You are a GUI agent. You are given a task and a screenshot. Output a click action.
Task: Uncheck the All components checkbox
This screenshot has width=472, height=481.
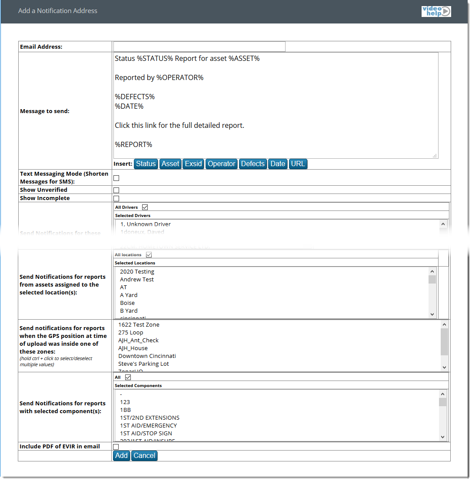128,377
